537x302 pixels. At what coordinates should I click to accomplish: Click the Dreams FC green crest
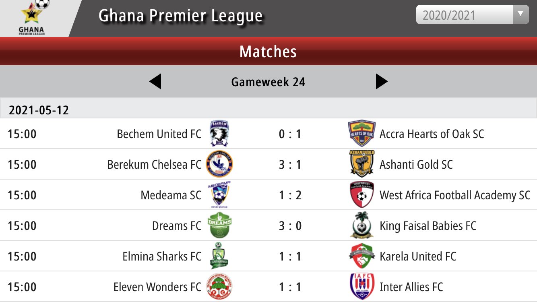219,225
